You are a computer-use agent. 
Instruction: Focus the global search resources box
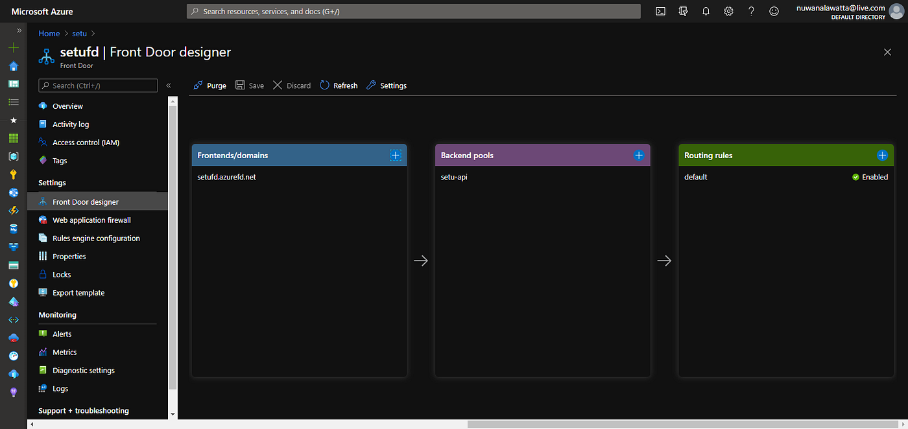pyautogui.click(x=413, y=11)
